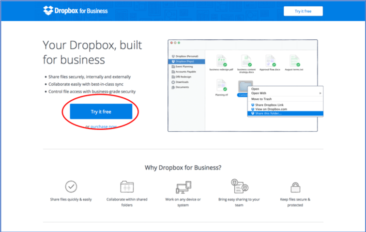Viewport: 366px width, 232px height.
Task: Choose Share this folder… menu item
Action: (285, 113)
